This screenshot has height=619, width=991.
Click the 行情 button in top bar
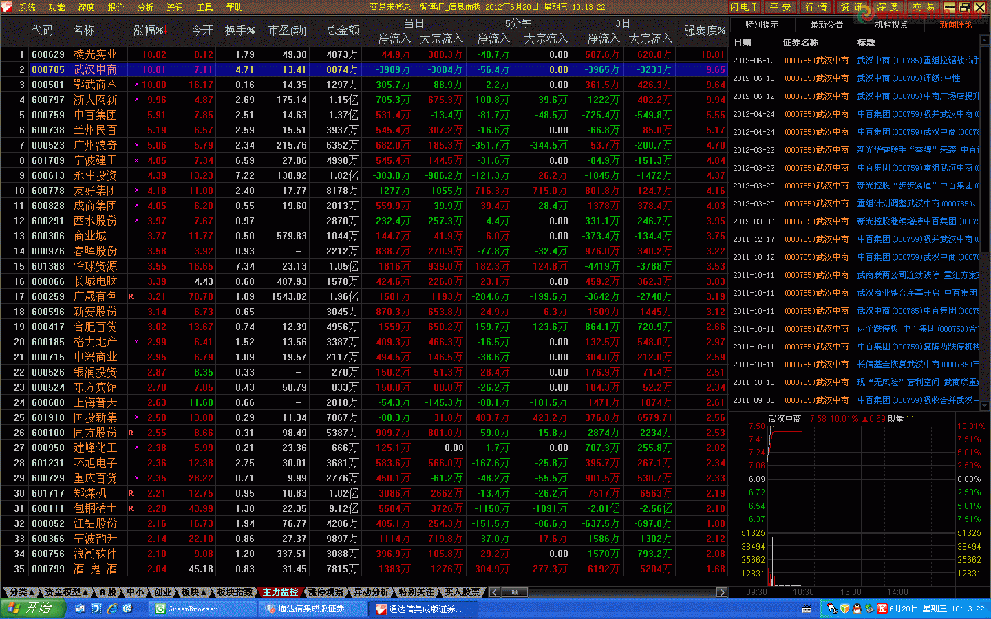point(816,7)
